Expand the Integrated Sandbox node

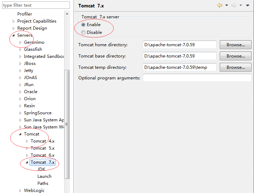pyautogui.click(x=20, y=56)
